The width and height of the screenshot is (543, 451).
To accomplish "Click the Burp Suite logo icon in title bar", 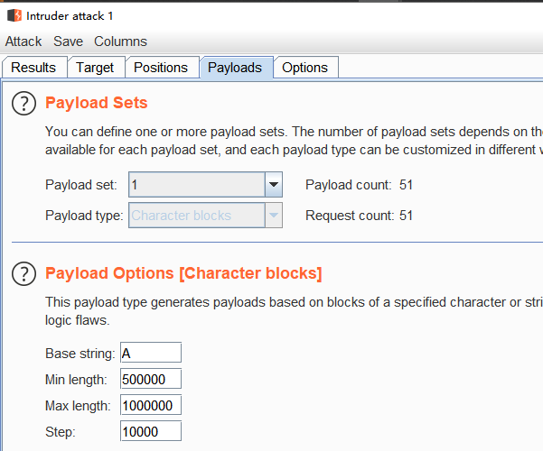I will pyautogui.click(x=14, y=15).
